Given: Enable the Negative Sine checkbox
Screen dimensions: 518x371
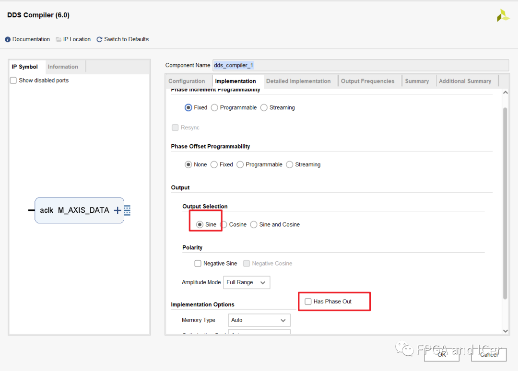Looking at the screenshot, I should pos(198,264).
